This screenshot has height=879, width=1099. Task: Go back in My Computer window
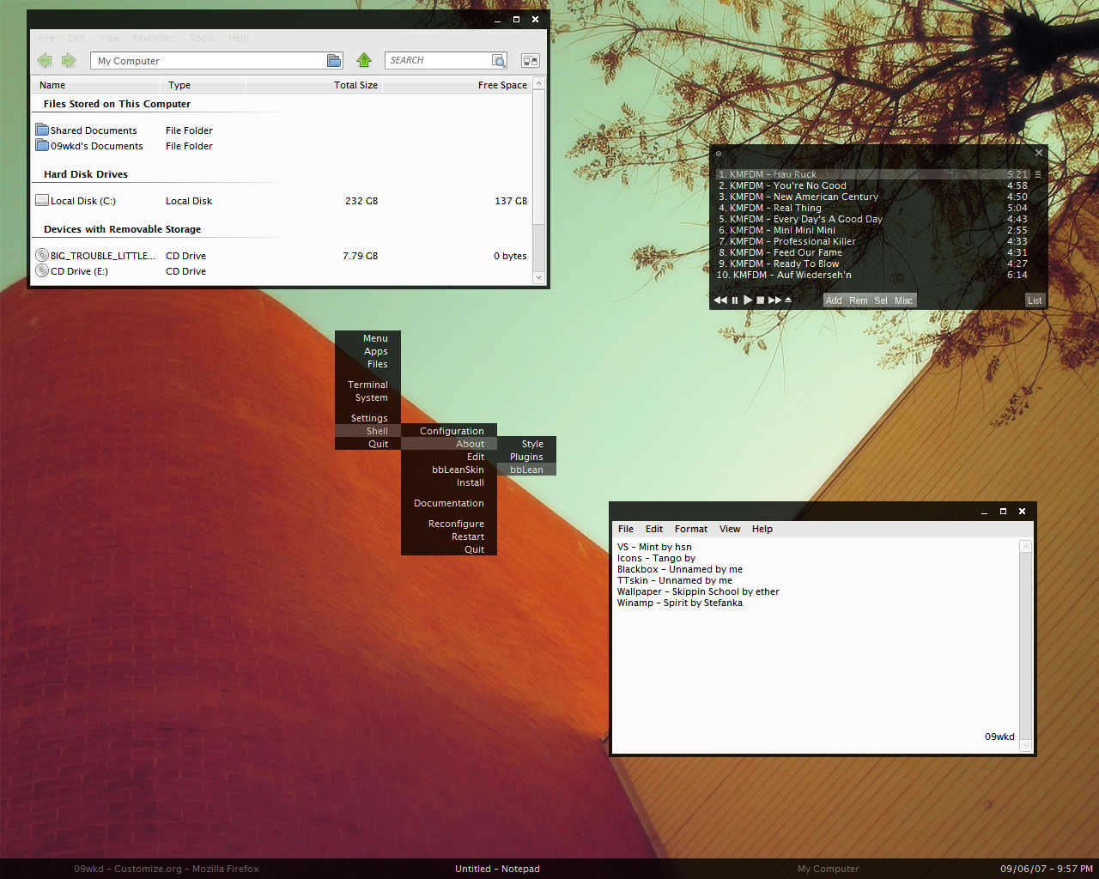coord(45,60)
